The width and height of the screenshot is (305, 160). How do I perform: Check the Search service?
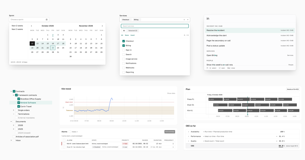click(124, 54)
